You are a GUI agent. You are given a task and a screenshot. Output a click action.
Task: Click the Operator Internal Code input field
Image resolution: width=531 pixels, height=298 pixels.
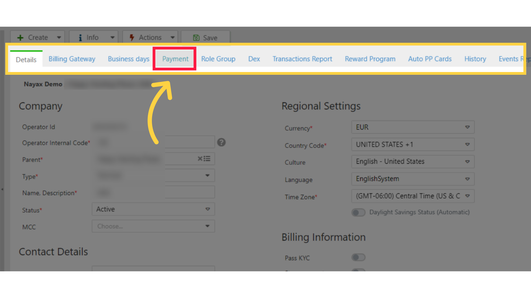click(153, 142)
